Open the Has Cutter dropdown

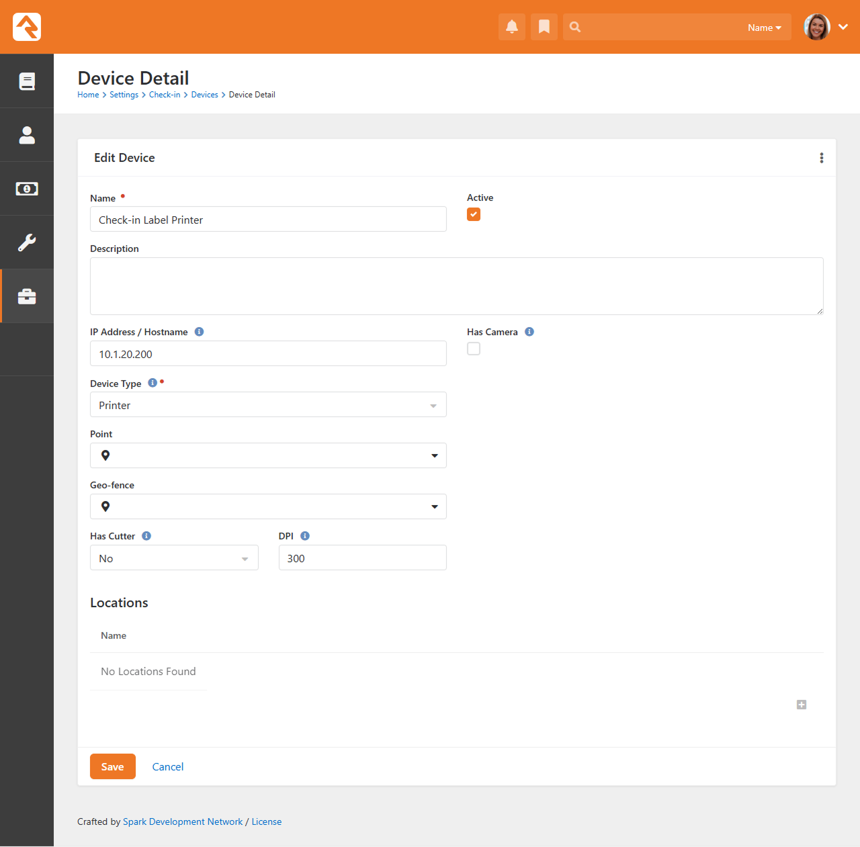[x=174, y=558]
